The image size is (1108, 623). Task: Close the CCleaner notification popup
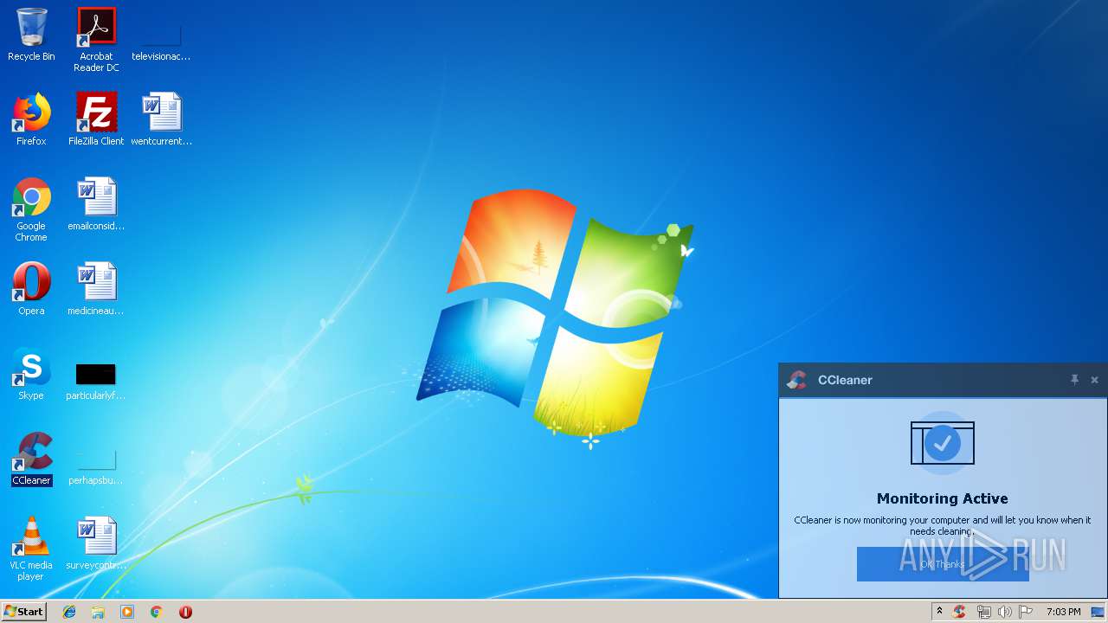tap(1094, 379)
